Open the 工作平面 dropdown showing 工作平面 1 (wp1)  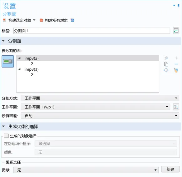tap(95, 107)
